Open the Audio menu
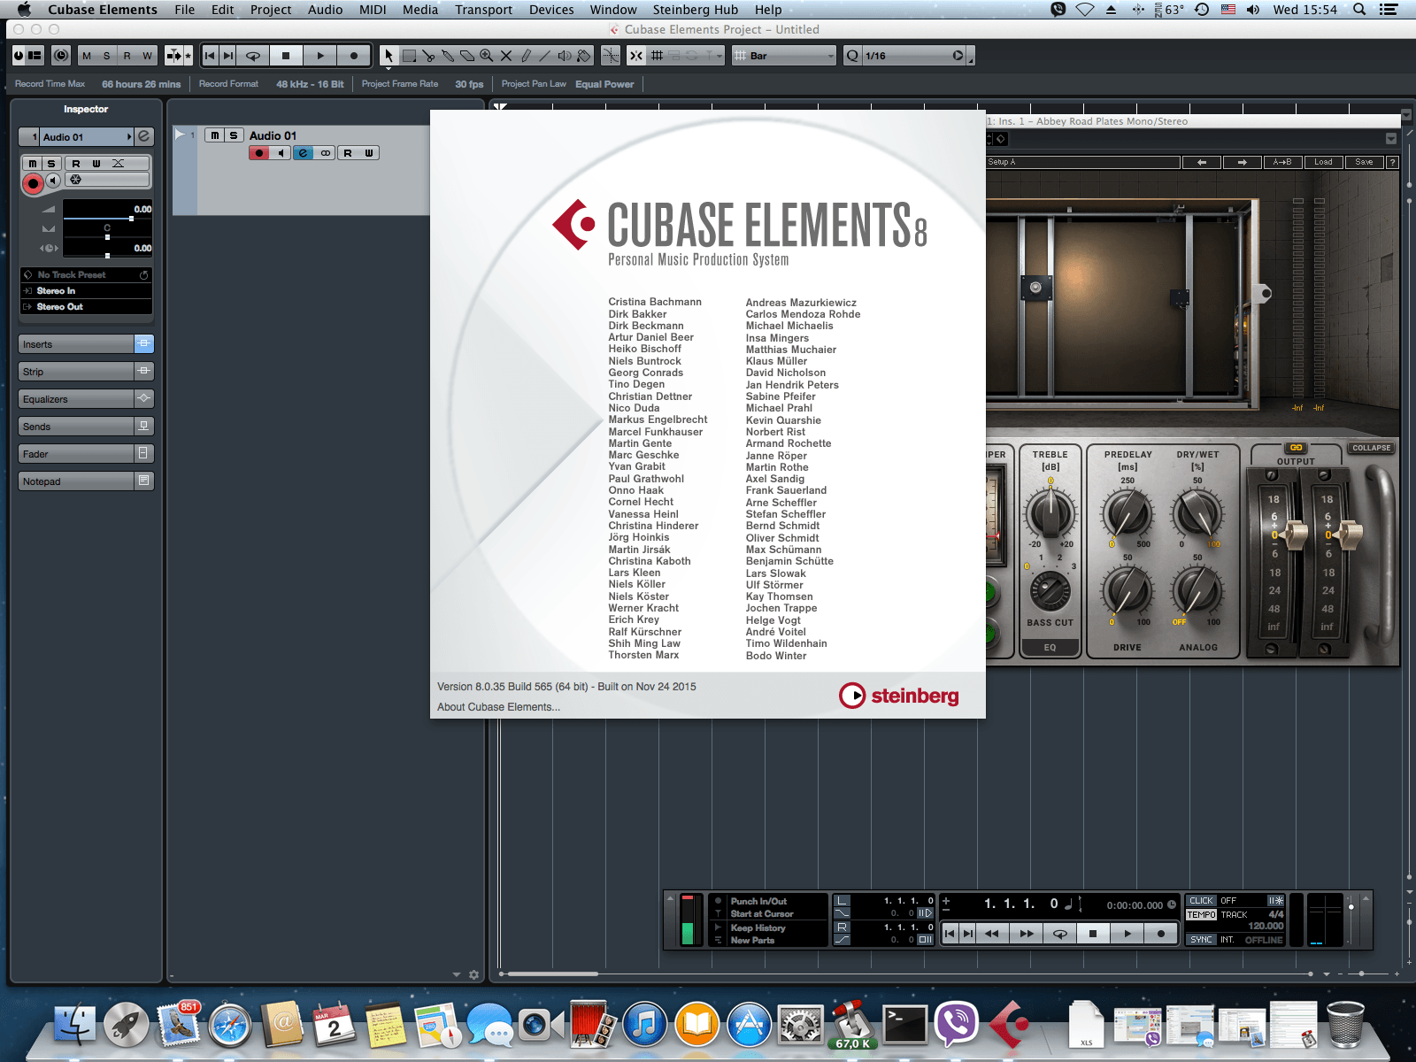 tap(325, 10)
